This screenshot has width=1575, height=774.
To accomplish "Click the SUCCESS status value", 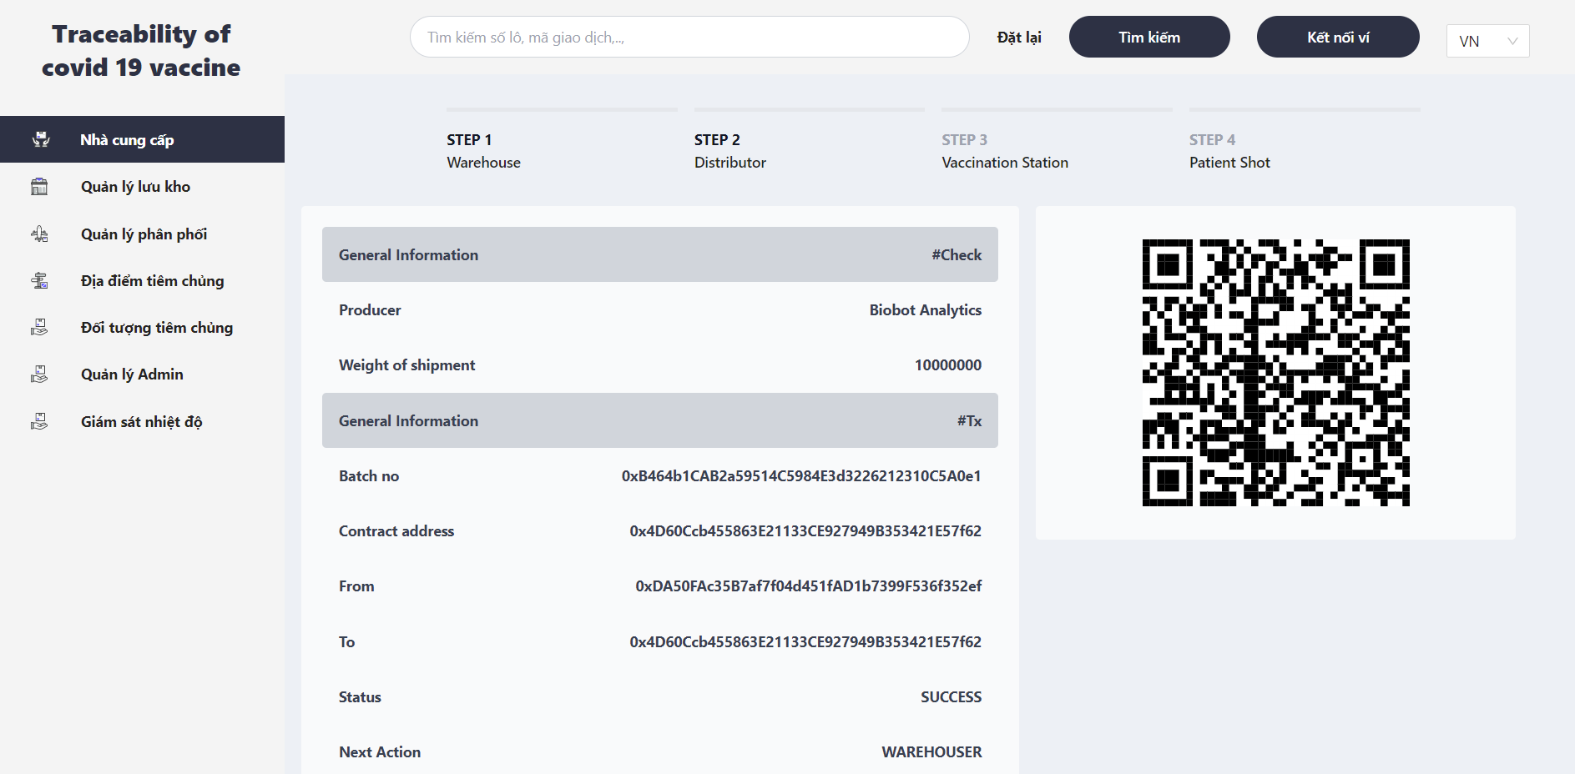I will tap(951, 696).
